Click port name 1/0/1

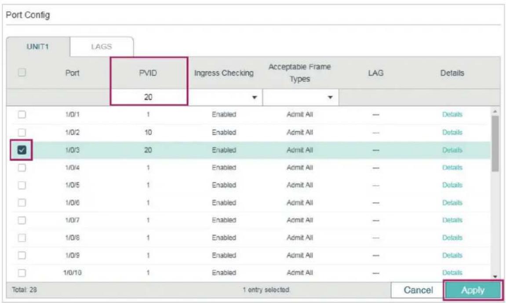pyautogui.click(x=72, y=115)
